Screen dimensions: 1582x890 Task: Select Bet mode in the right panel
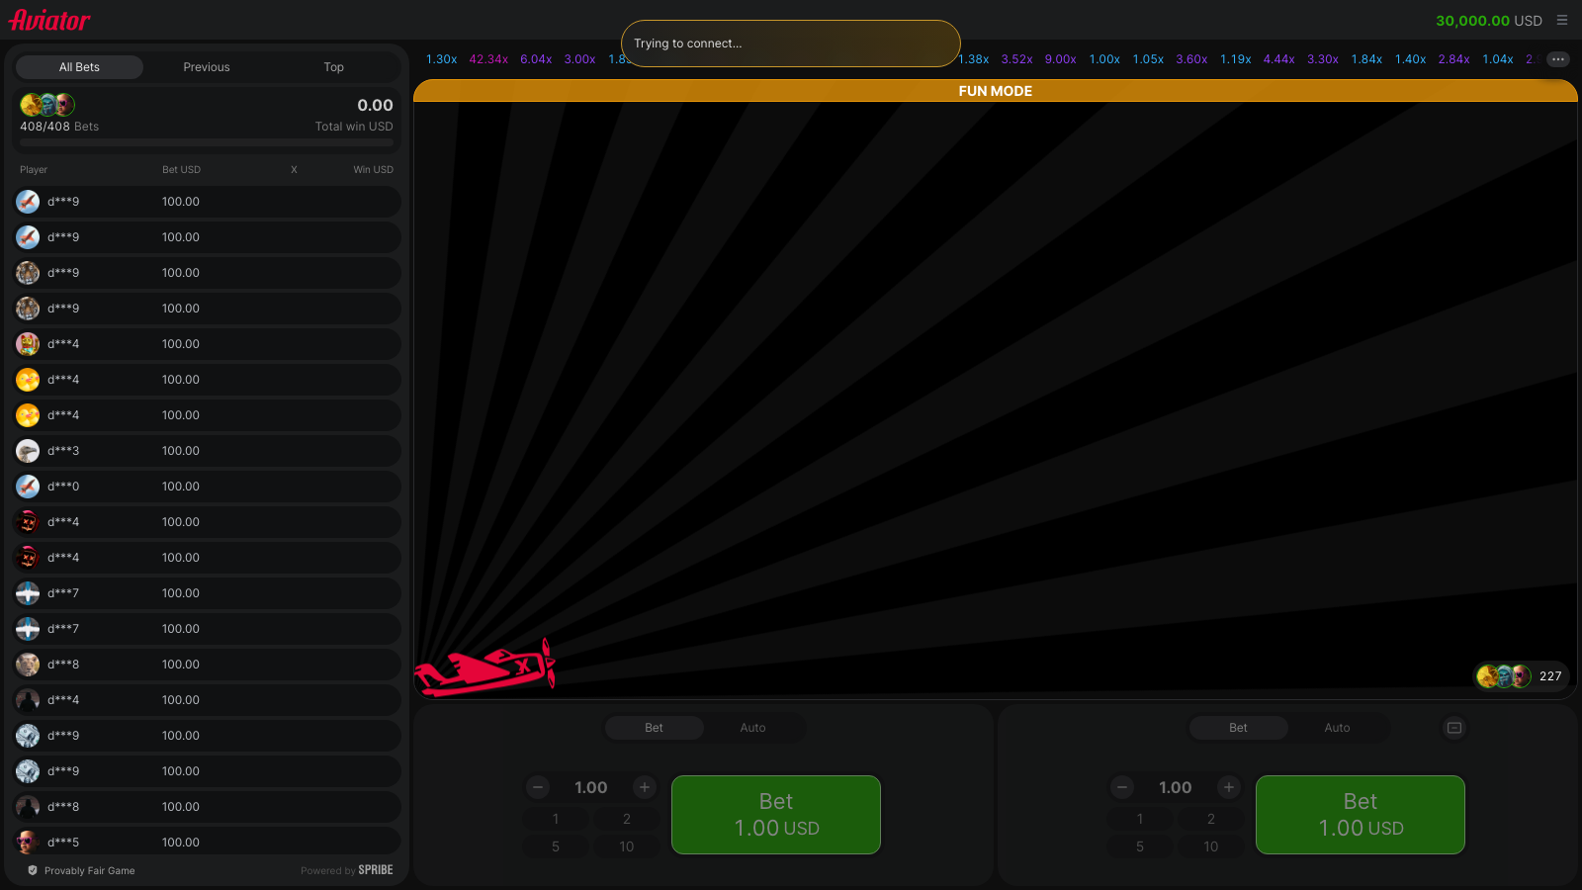1238,728
